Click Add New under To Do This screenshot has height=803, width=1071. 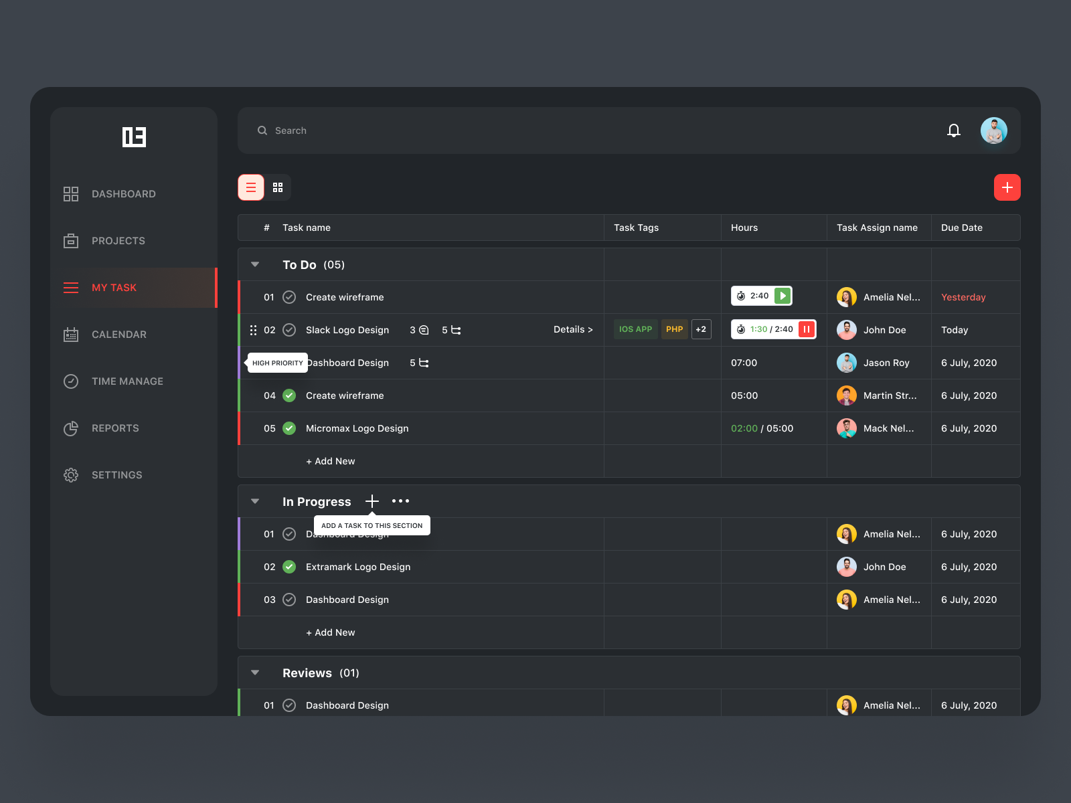tap(331, 461)
